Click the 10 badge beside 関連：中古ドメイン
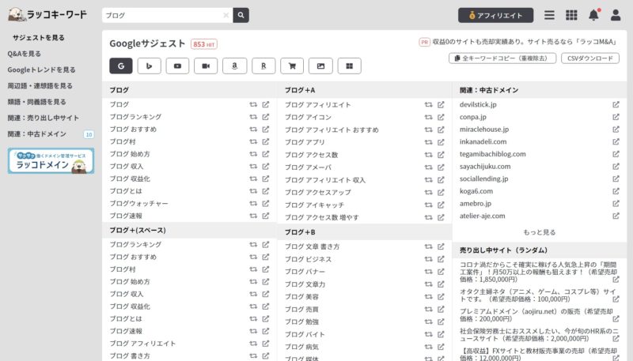Viewport: 633px width, 361px height. pos(89,134)
